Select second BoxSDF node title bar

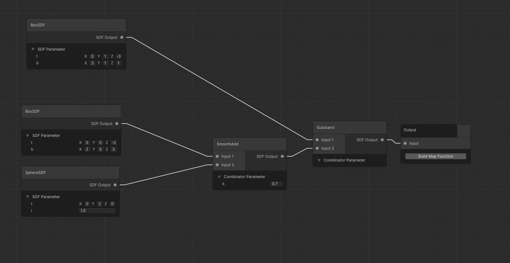click(x=71, y=111)
